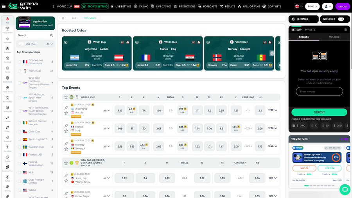Expand 1226 markets for France vs Iraq
This screenshot has height=198, width=352.
273,128
